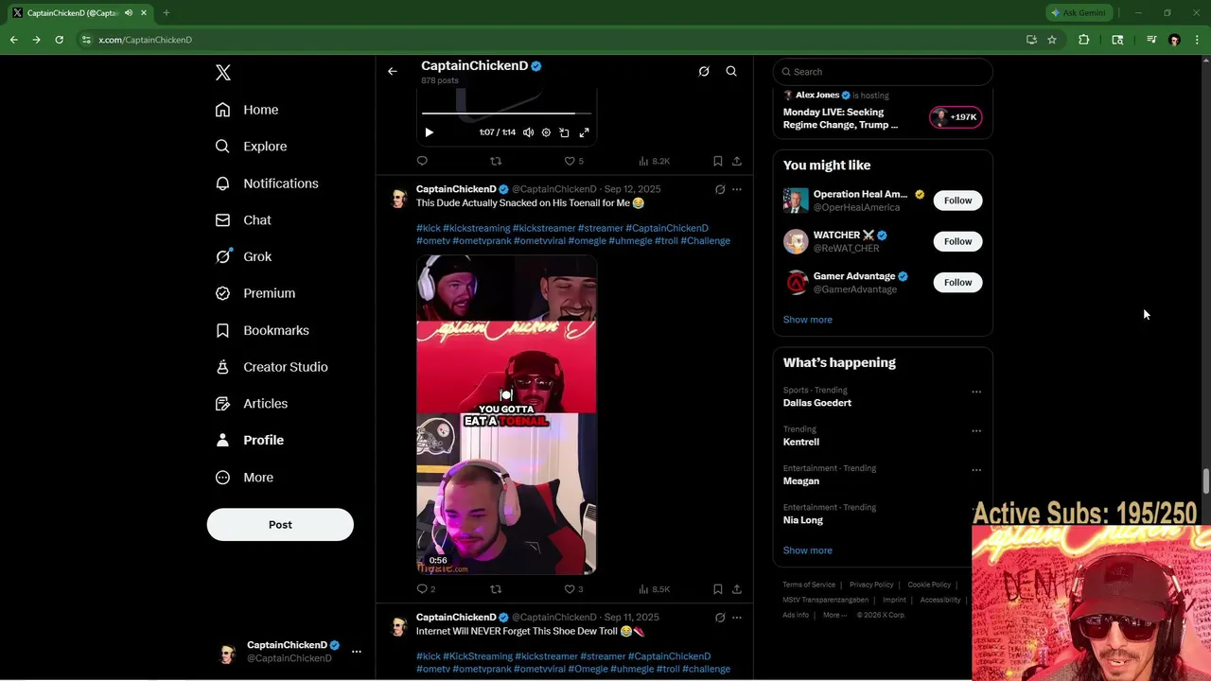Open Articles page
The height and width of the screenshot is (681, 1211).
point(252,404)
